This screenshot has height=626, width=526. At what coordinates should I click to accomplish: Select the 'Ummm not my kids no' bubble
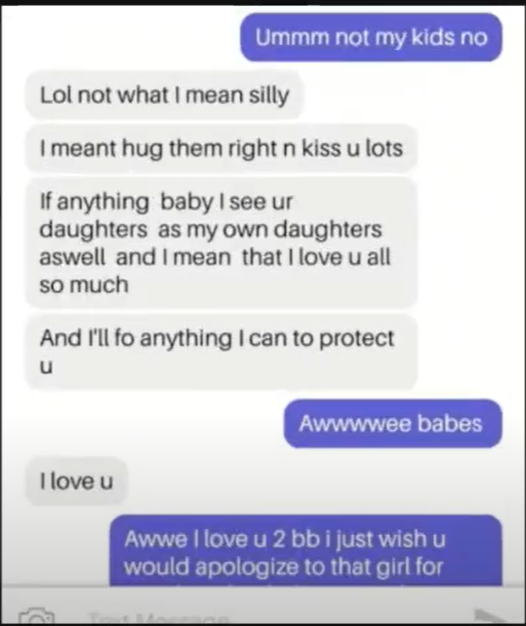(371, 37)
